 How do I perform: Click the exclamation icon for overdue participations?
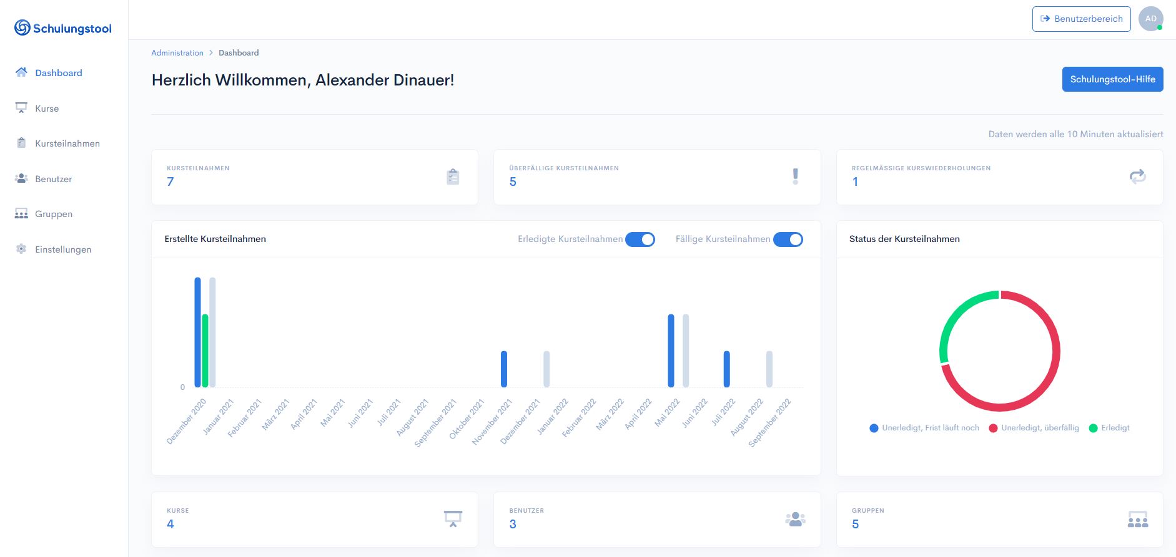pyautogui.click(x=795, y=177)
